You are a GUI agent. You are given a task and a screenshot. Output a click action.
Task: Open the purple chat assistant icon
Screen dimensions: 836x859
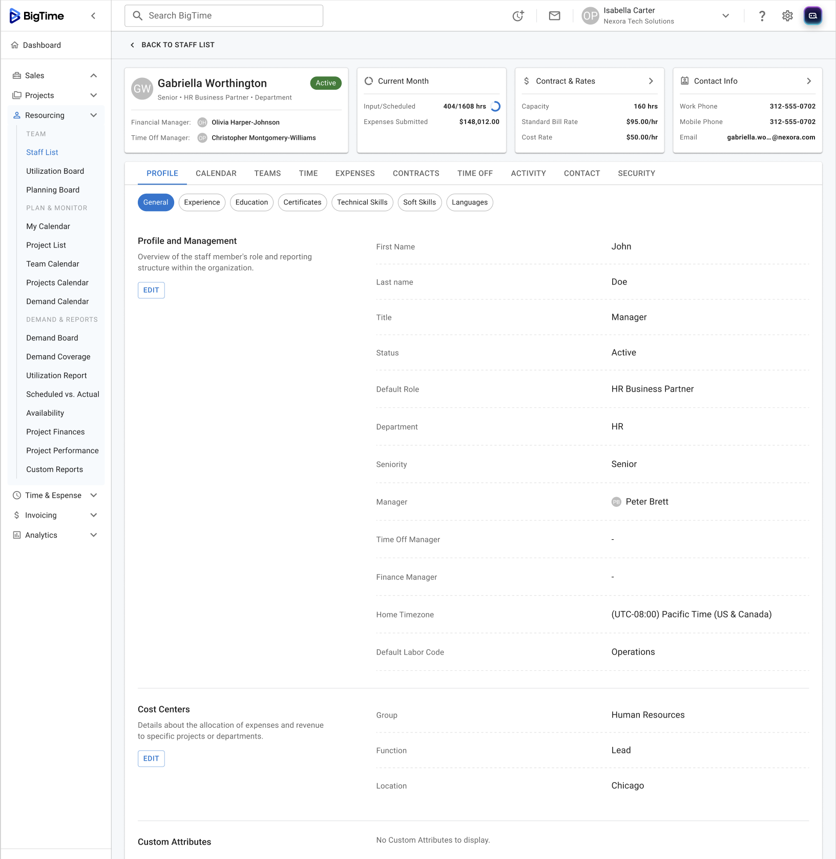[x=812, y=16]
